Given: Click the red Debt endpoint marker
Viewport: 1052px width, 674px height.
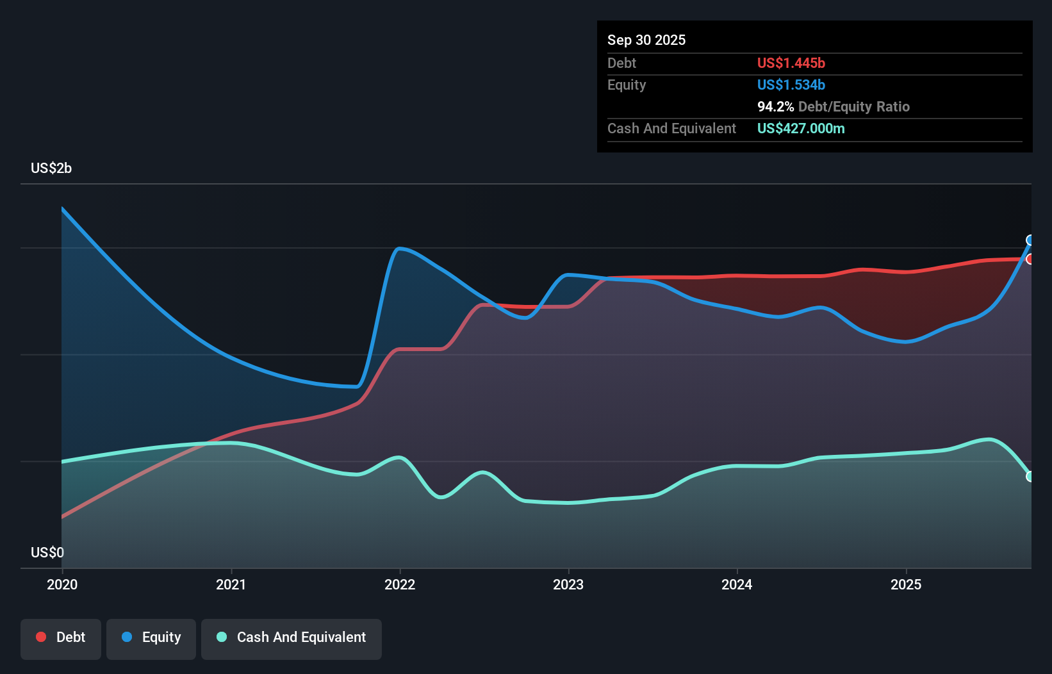Looking at the screenshot, I should click(x=1030, y=259).
